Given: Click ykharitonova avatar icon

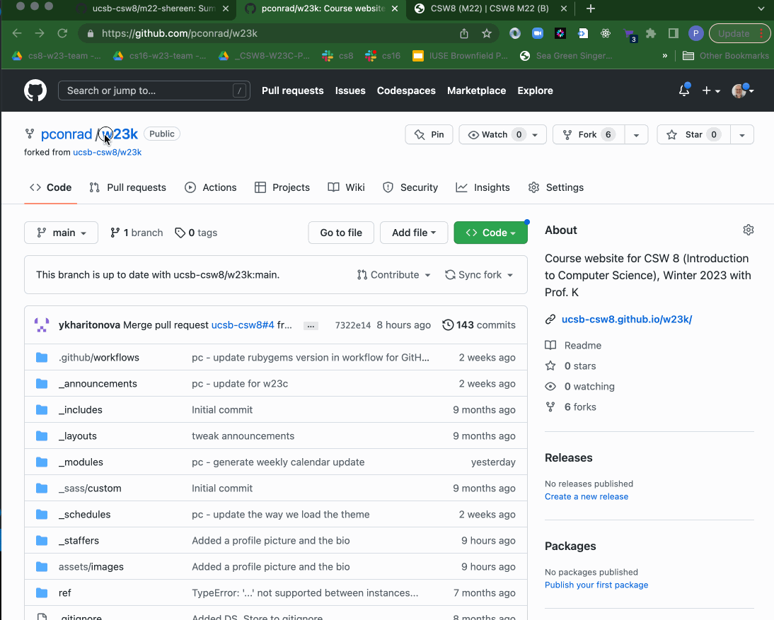Looking at the screenshot, I should point(42,325).
